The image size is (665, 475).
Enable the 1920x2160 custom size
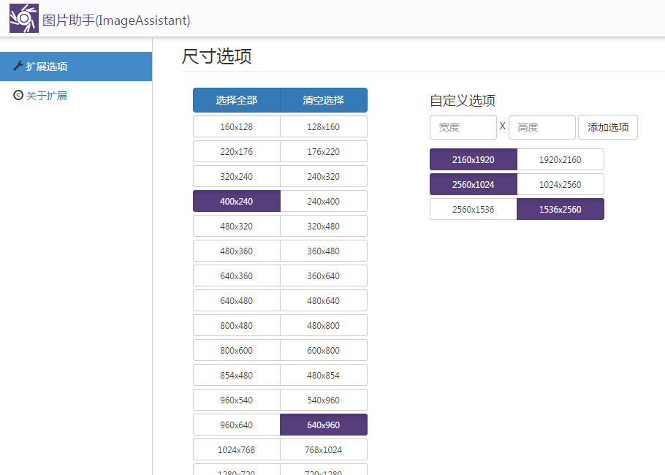click(560, 159)
